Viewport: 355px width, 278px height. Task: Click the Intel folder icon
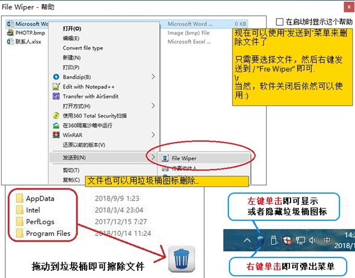[x=20, y=210]
